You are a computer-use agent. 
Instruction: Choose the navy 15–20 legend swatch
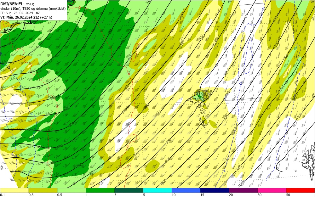[215, 191]
